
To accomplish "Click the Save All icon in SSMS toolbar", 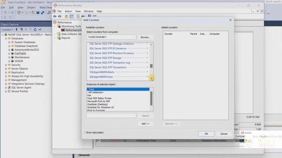I will (42, 12).
